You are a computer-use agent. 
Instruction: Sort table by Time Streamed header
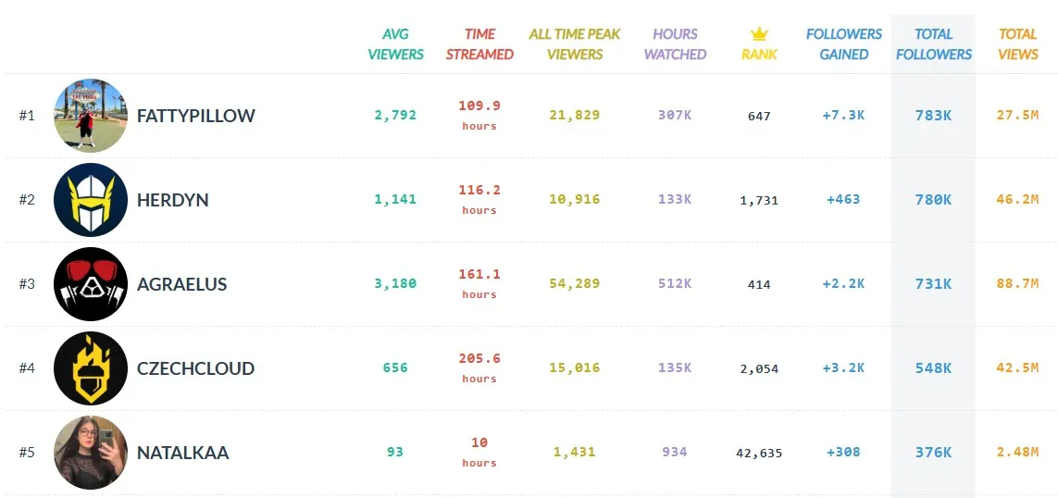(x=479, y=44)
